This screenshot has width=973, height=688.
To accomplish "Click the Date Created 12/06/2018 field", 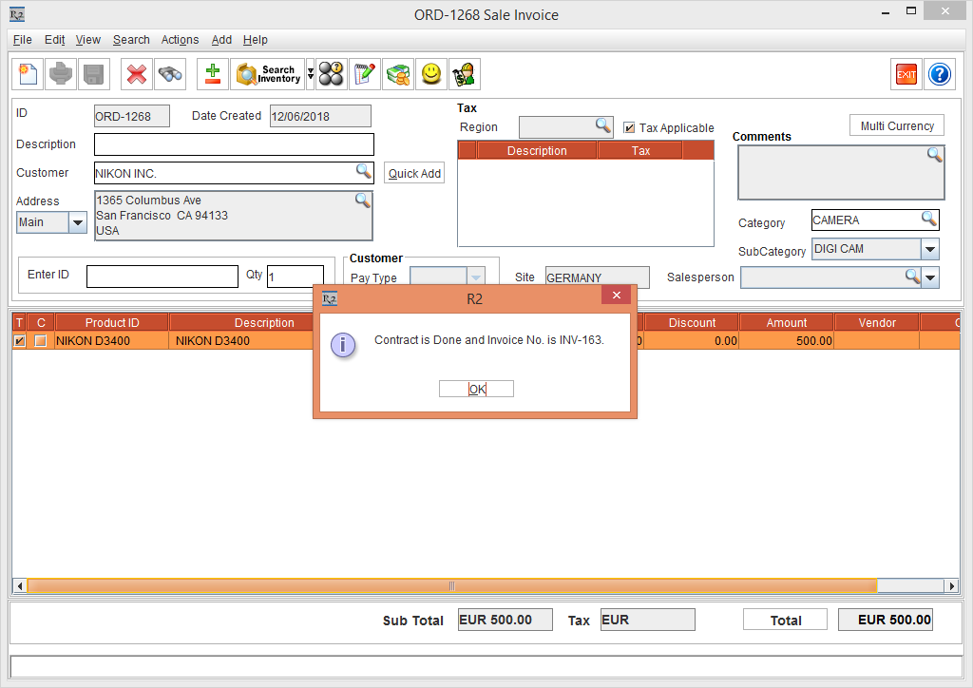I will [x=320, y=116].
